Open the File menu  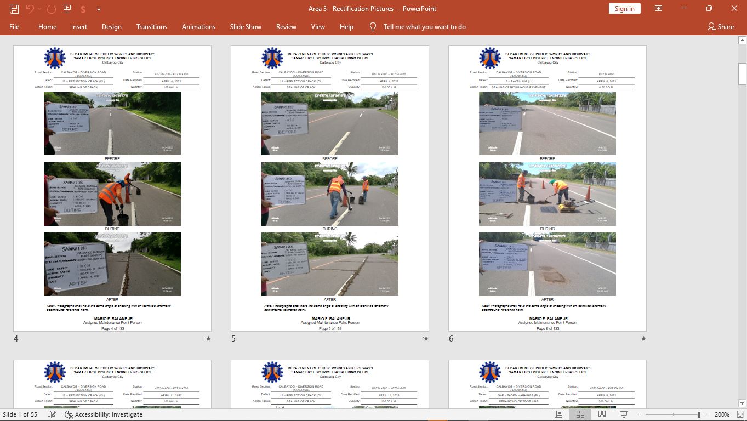pyautogui.click(x=14, y=27)
